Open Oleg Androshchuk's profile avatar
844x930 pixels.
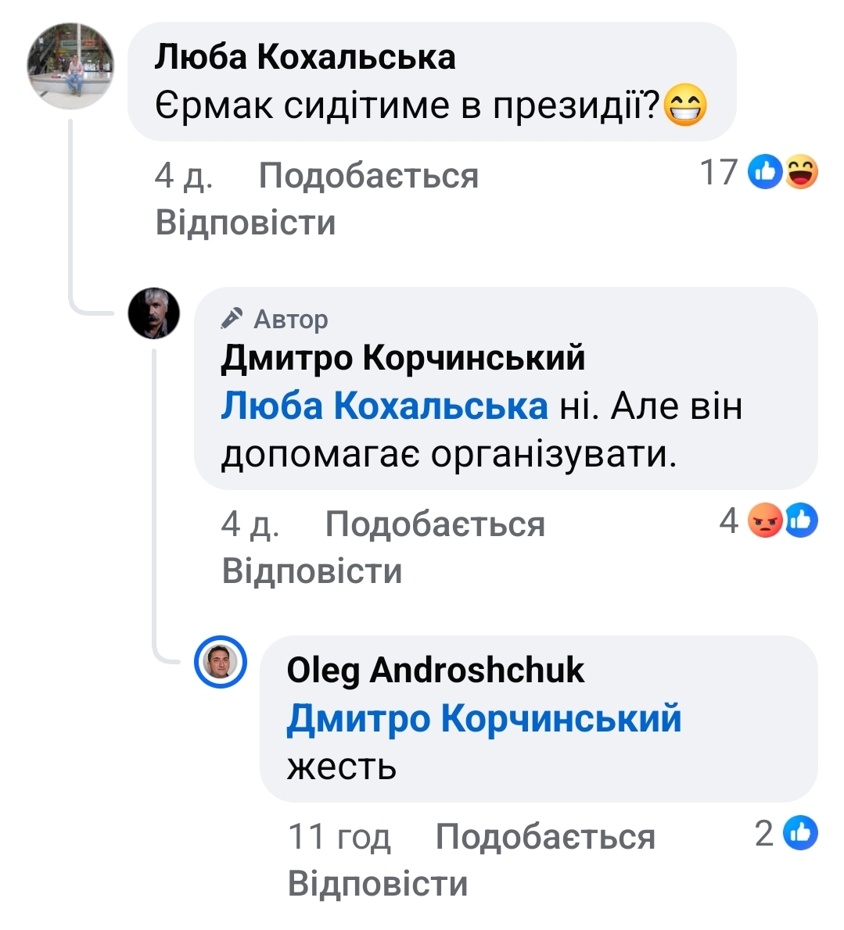(221, 662)
